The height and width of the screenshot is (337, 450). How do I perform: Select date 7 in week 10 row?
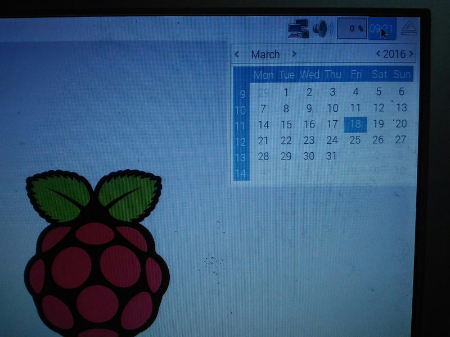pyautogui.click(x=263, y=108)
